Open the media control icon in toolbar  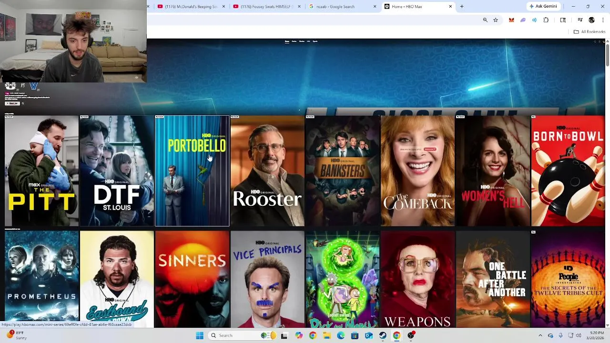[580, 20]
